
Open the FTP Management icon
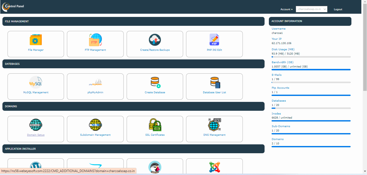(95, 40)
